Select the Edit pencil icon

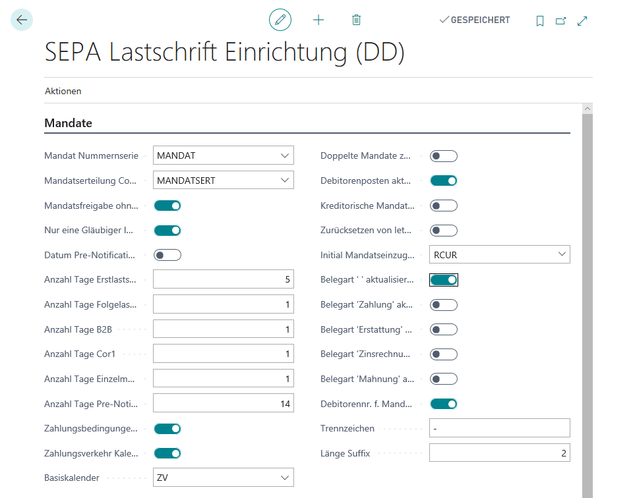point(280,20)
